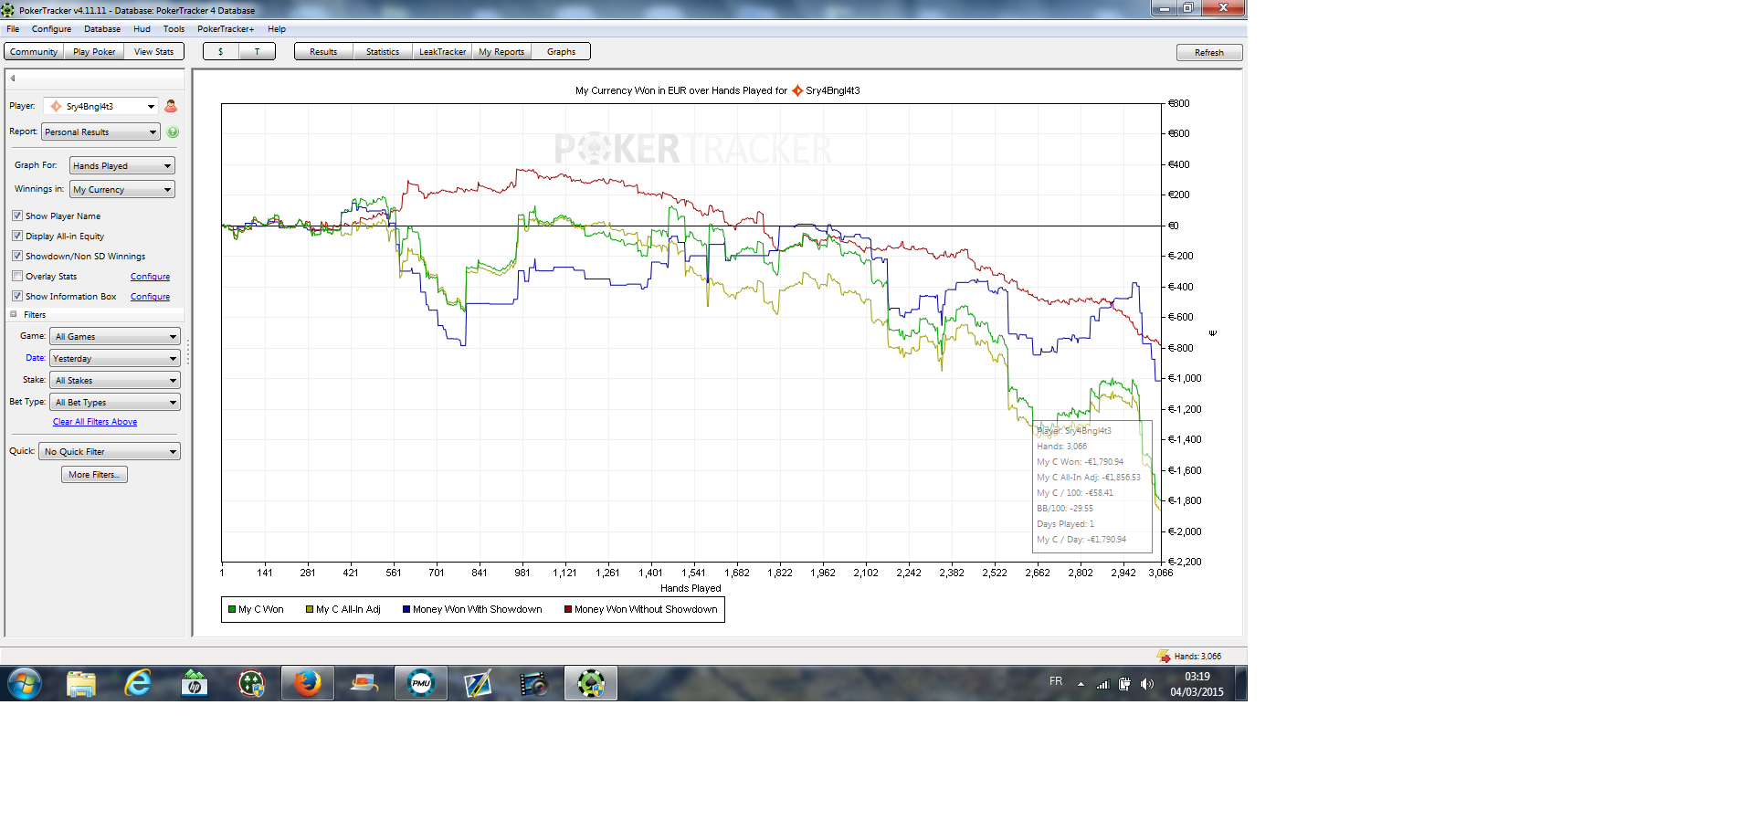Open the Date filter dropdown Yesterday
This screenshot has height=831, width=1740.
pyautogui.click(x=115, y=359)
